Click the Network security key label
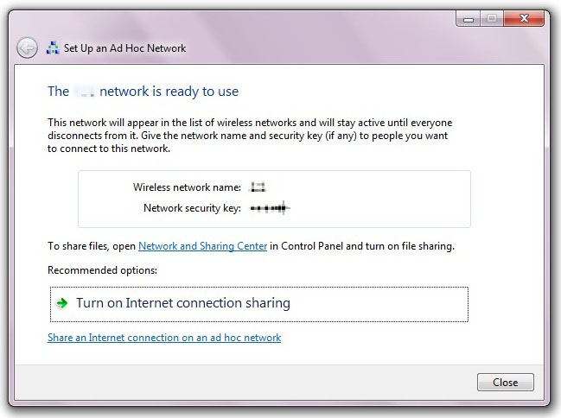Image resolution: width=561 pixels, height=418 pixels. [x=192, y=208]
